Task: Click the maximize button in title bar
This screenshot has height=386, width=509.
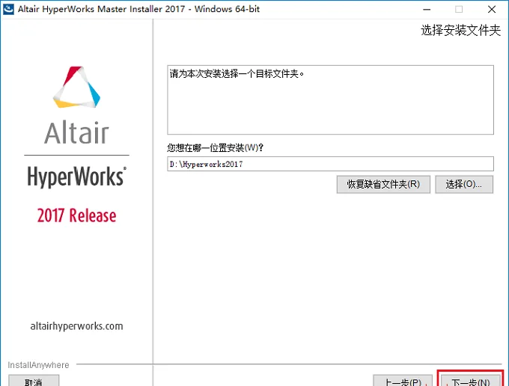Action: click(459, 10)
